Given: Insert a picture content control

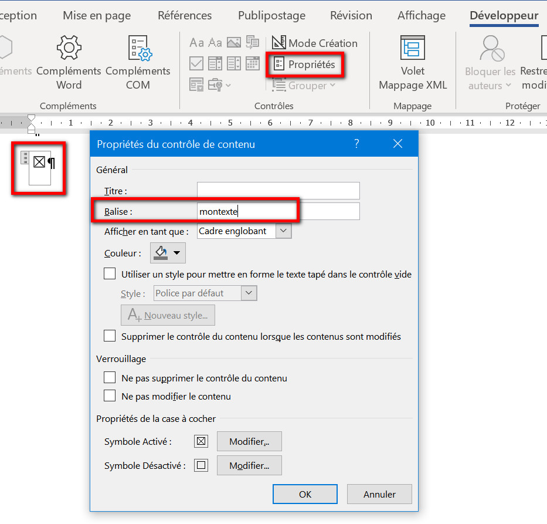Looking at the screenshot, I should pos(234,43).
